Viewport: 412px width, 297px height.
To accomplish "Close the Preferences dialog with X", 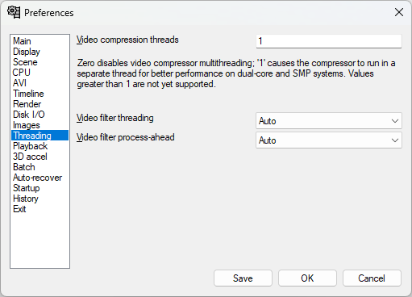I will (399, 12).
